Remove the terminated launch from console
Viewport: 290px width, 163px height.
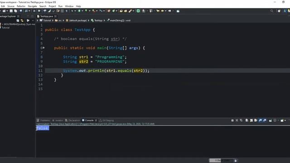click(x=237, y=120)
